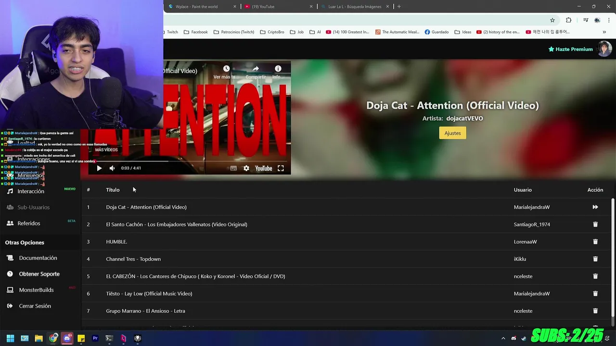Viewport: 616px width, 346px height.
Task: Click the Compartir share arrow icon
Action: 256,69
